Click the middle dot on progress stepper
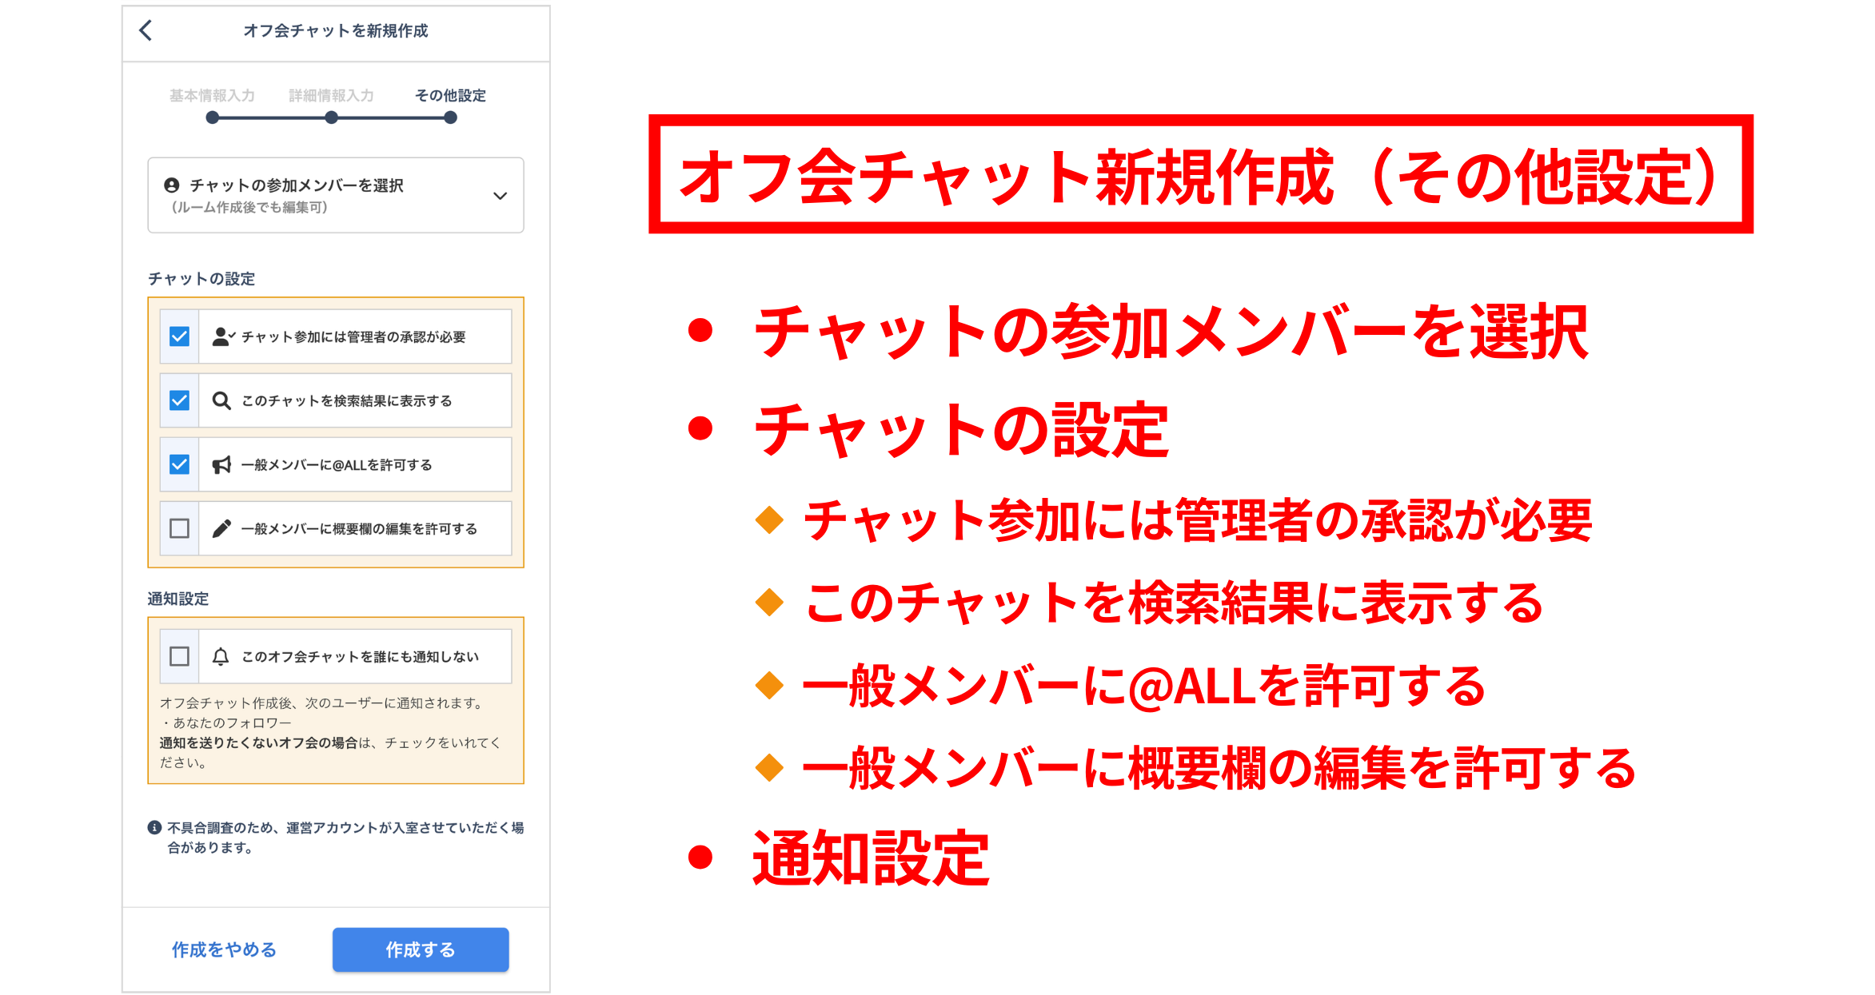 (x=331, y=117)
